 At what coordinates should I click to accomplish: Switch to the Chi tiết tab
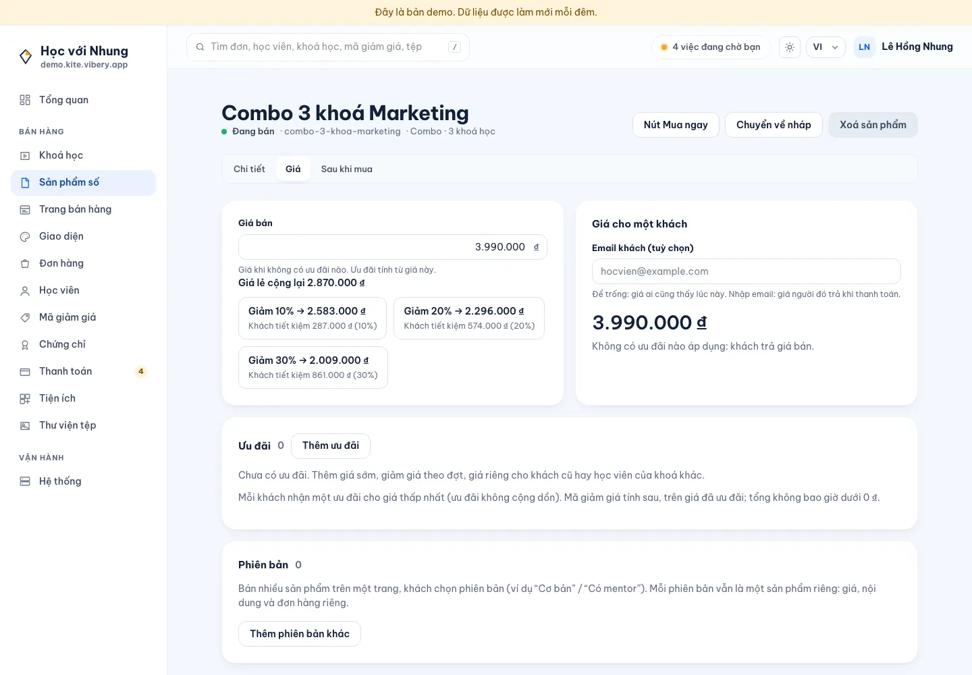tap(249, 169)
